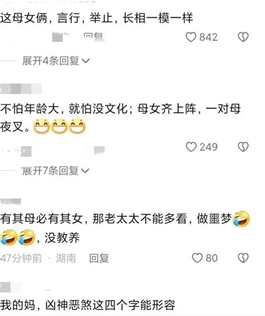Viewport: 265px width, 316px height.
Task: Like the comment with 842 likes
Action: click(191, 37)
